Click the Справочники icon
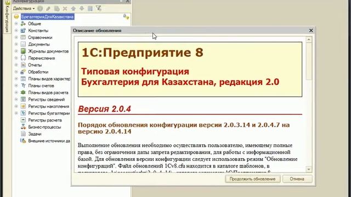Viewport: 351px width, 197px height. click(23, 37)
